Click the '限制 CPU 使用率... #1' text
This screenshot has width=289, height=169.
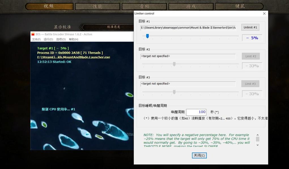tap(58, 109)
